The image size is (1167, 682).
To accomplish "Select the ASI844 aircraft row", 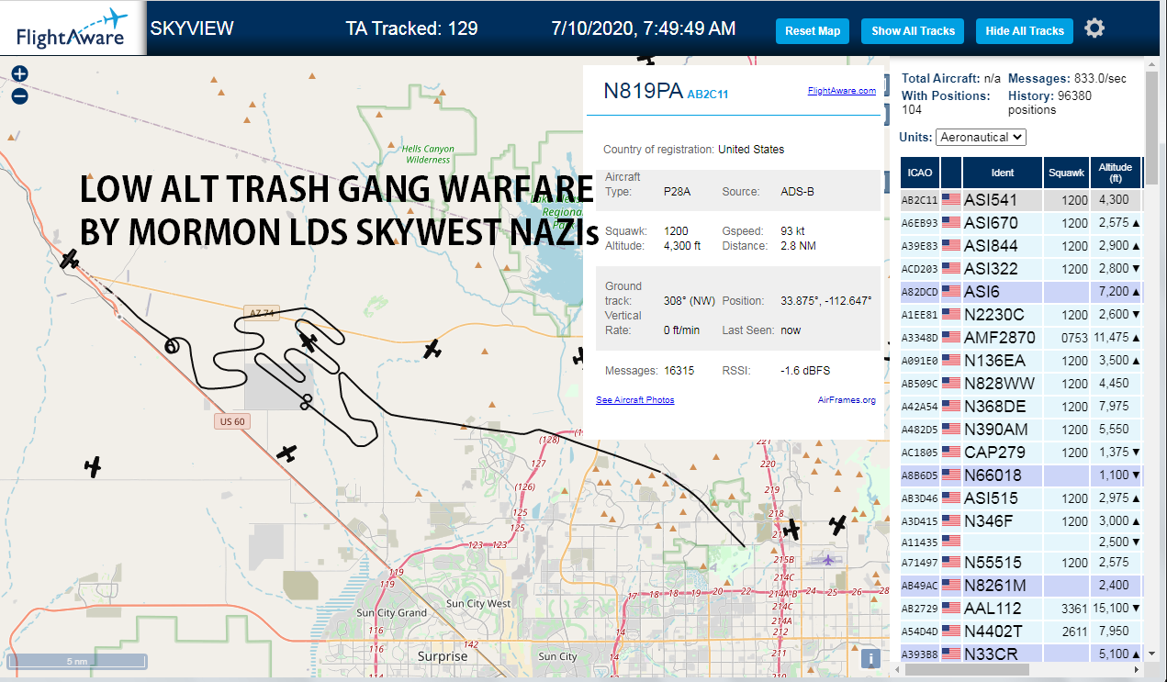I will click(1021, 245).
